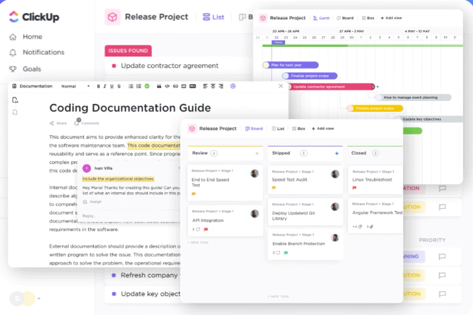Insert a numbered list from the doc toolbar

[139, 86]
